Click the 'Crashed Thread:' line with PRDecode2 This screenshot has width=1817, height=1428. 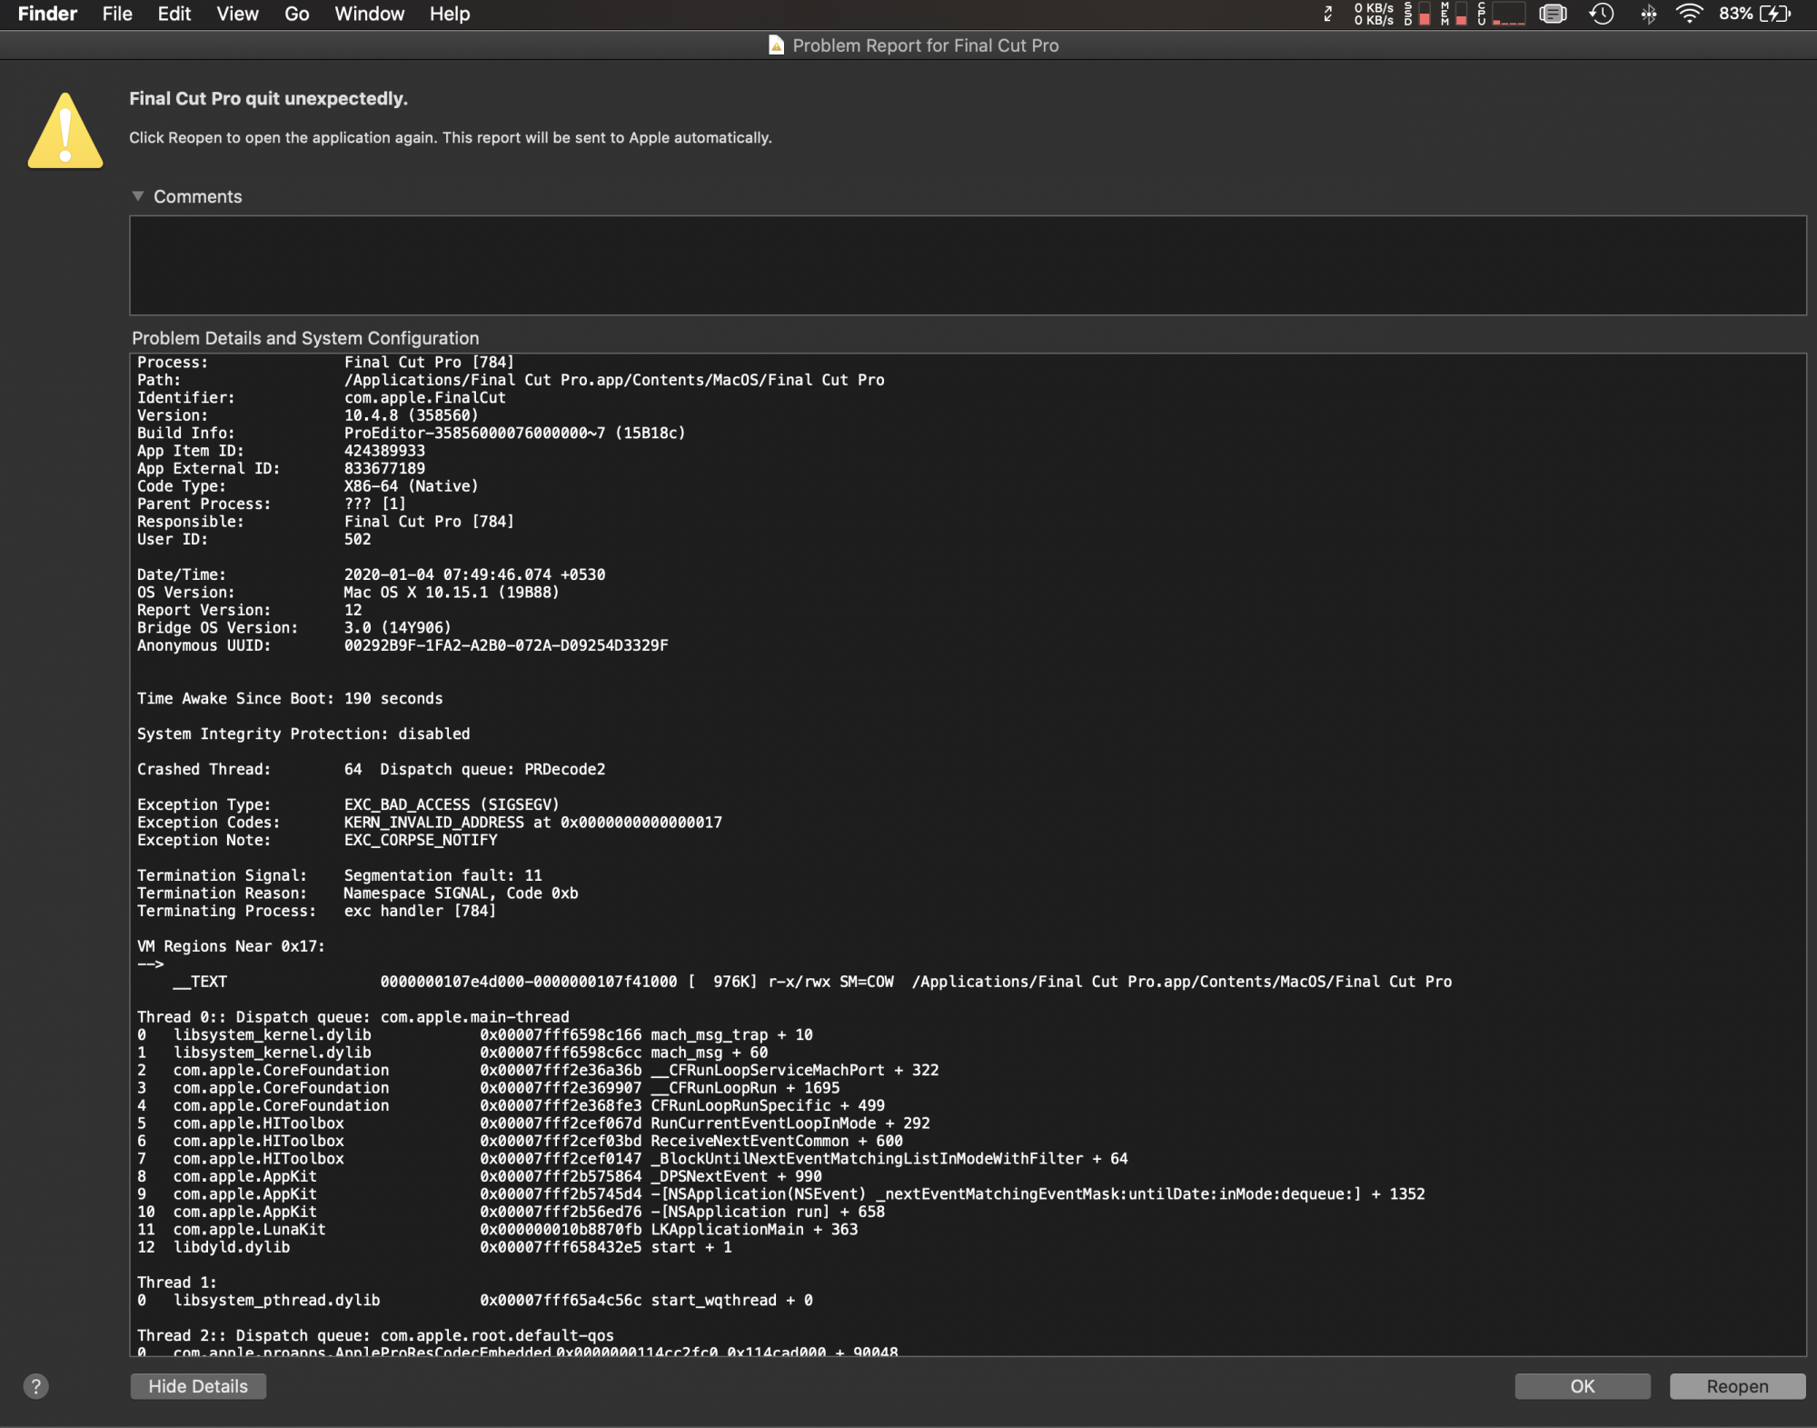point(371,770)
